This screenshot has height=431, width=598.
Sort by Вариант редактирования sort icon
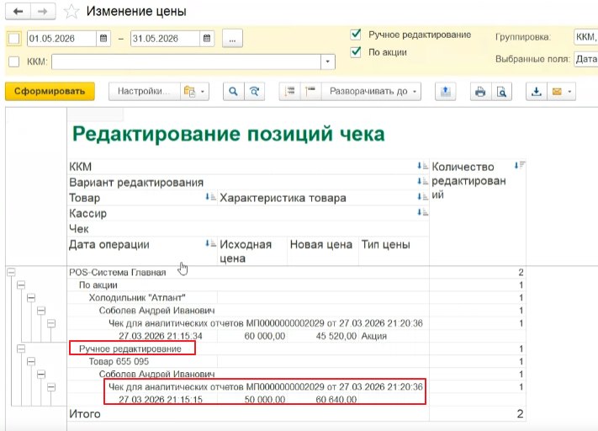pyautogui.click(x=422, y=181)
